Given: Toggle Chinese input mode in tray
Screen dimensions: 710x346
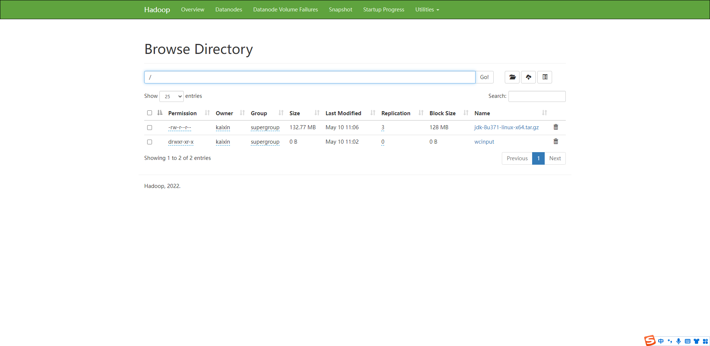Looking at the screenshot, I should click(x=661, y=341).
